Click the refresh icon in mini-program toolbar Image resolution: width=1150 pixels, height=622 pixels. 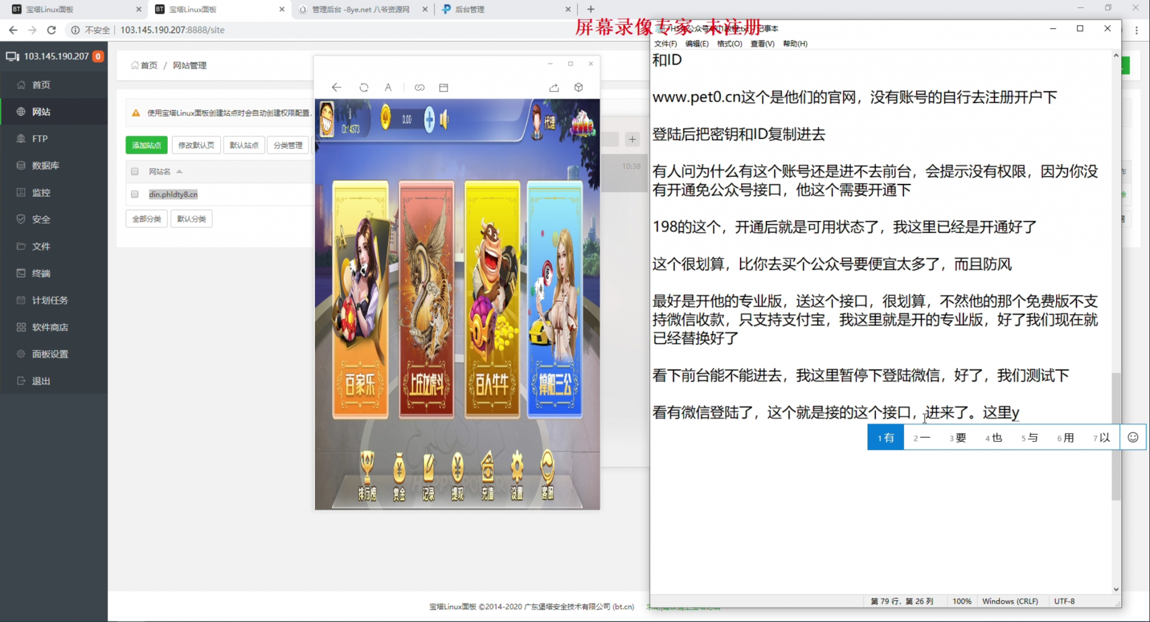tap(364, 87)
